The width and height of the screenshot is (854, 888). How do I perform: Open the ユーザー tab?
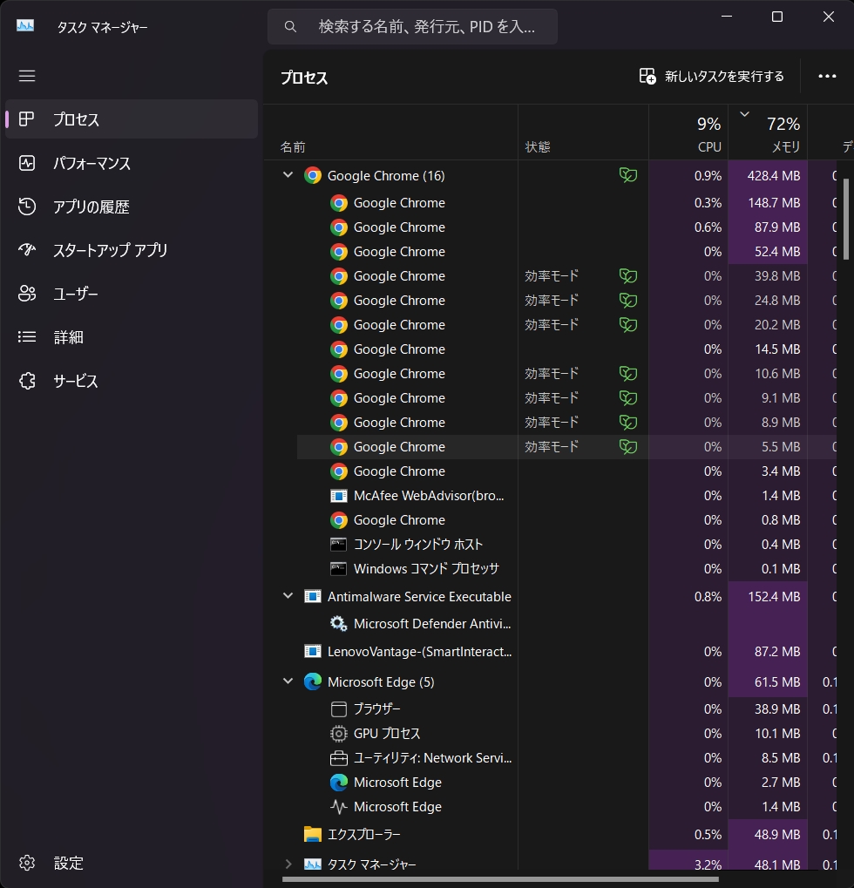[132, 294]
